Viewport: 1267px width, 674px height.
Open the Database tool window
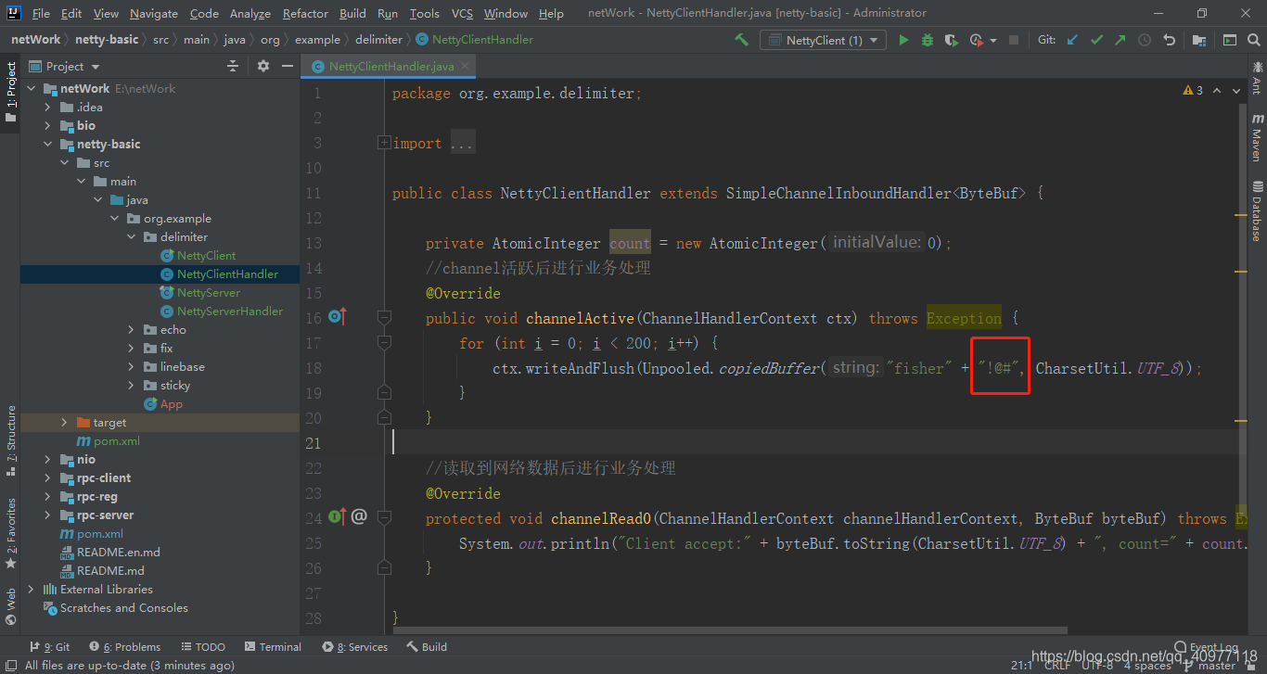pos(1258,210)
